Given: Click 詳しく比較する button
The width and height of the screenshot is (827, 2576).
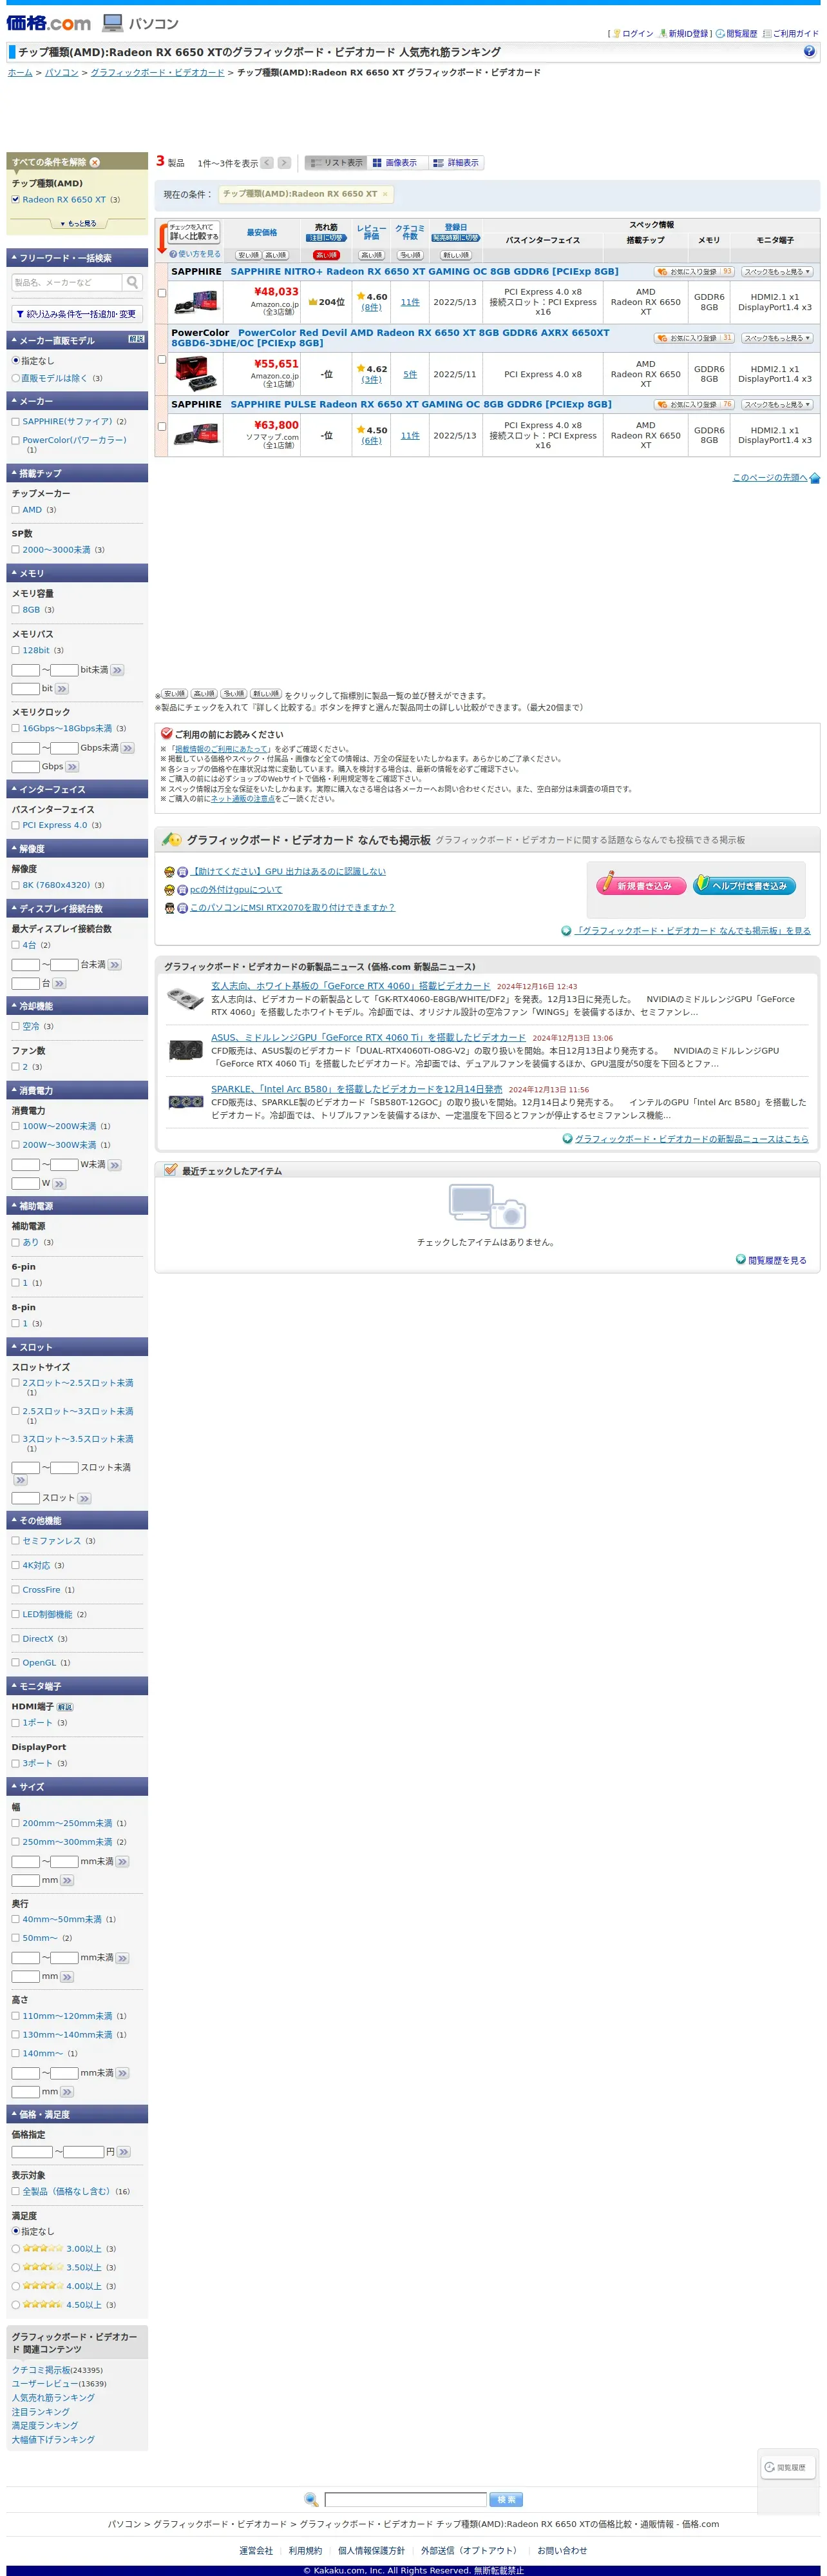Looking at the screenshot, I should pos(194,232).
